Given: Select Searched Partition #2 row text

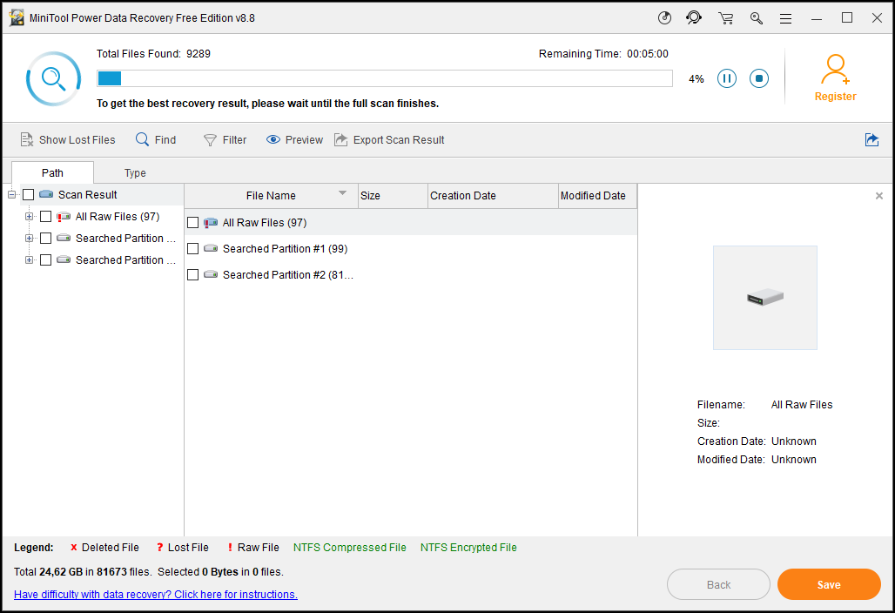Looking at the screenshot, I should click(x=287, y=275).
